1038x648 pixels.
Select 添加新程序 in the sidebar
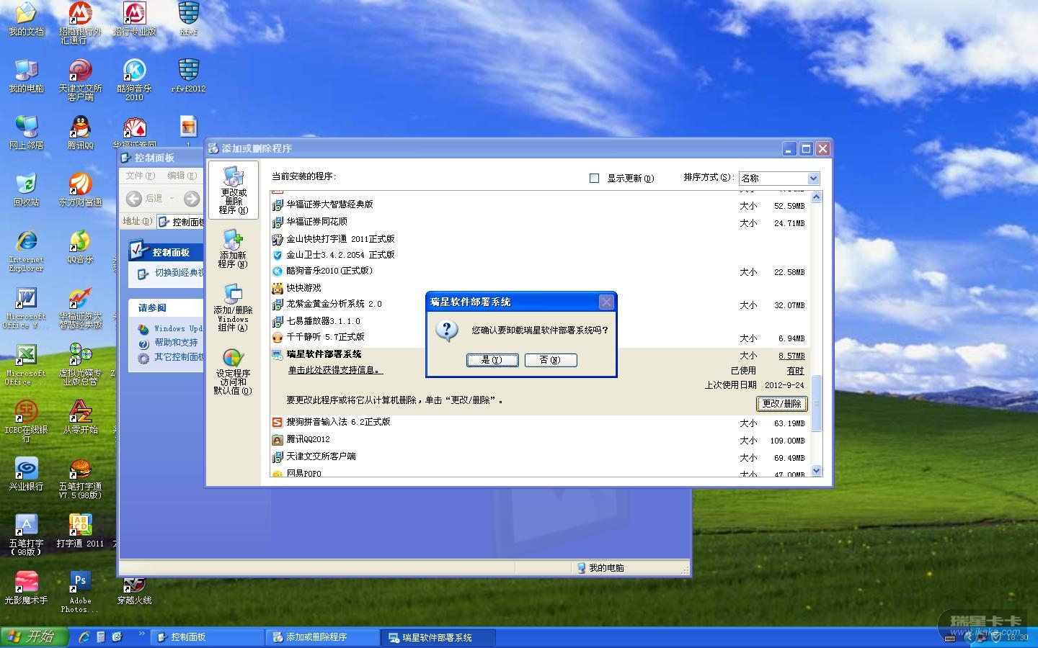pyautogui.click(x=233, y=248)
